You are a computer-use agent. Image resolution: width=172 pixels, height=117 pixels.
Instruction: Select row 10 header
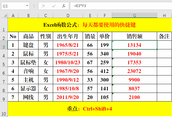(4, 109)
